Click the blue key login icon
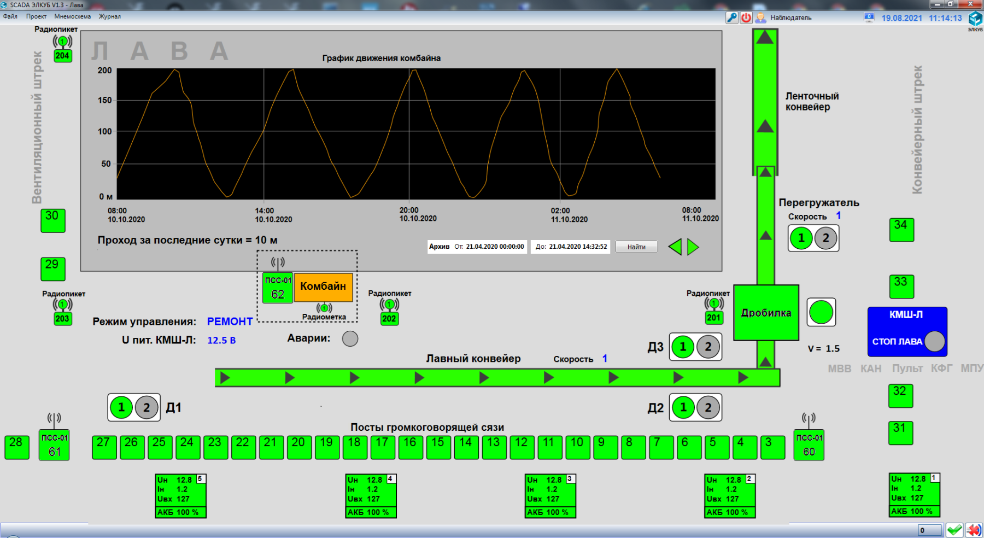 coord(731,17)
